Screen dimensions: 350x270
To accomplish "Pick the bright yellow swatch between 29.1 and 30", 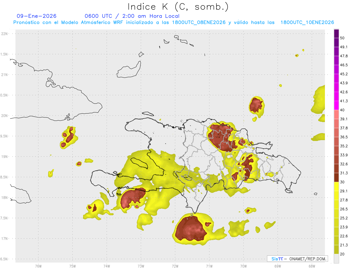I will click(x=336, y=186).
